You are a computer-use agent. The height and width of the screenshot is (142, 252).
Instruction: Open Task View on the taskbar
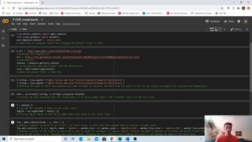[x=73, y=139]
